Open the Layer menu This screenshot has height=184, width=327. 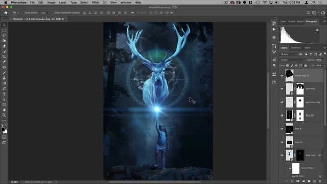tap(62, 2)
